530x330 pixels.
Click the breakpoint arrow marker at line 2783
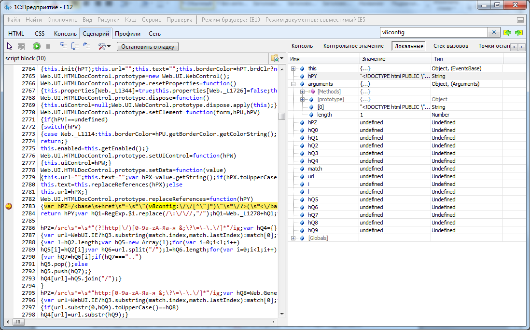tap(9, 207)
